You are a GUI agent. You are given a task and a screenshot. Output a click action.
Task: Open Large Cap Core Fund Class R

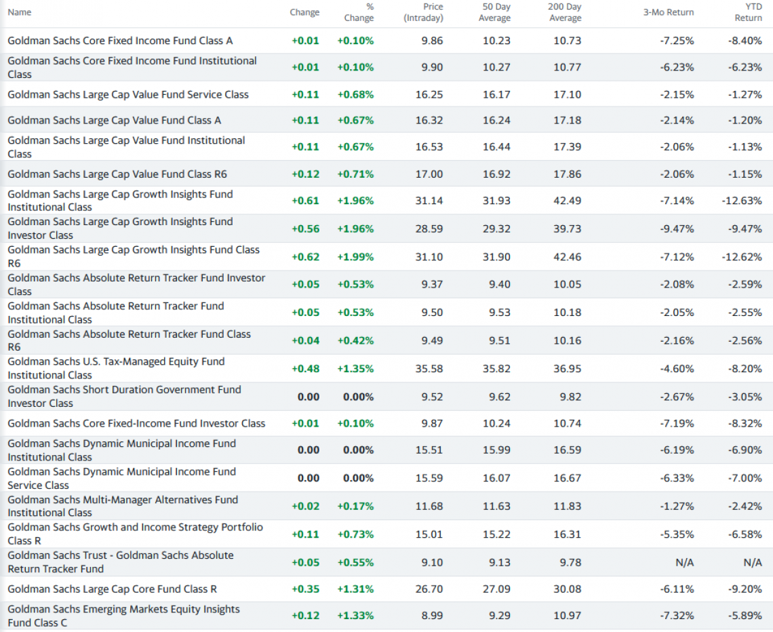point(112,589)
